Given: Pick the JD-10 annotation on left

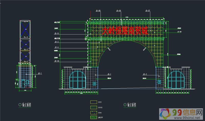Looking at the screenshot, I should tap(57, 34).
